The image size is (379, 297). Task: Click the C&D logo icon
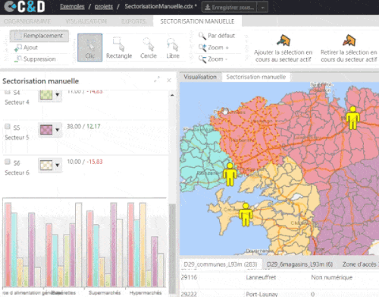click(x=24, y=7)
